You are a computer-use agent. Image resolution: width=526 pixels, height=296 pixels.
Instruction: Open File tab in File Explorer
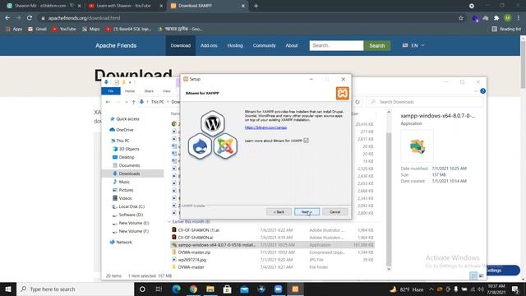click(x=111, y=91)
